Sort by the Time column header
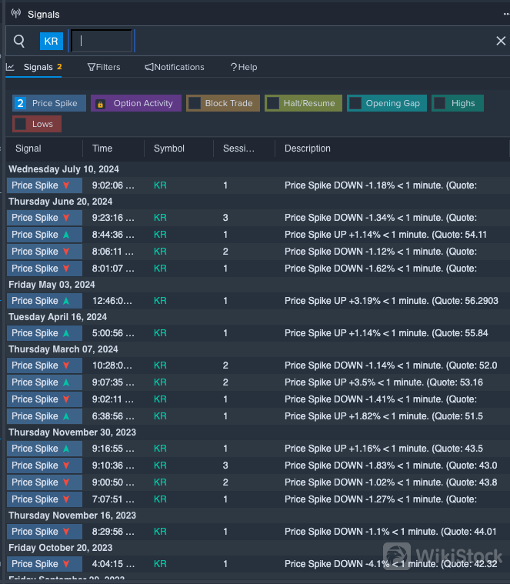510x584 pixels. pyautogui.click(x=102, y=149)
